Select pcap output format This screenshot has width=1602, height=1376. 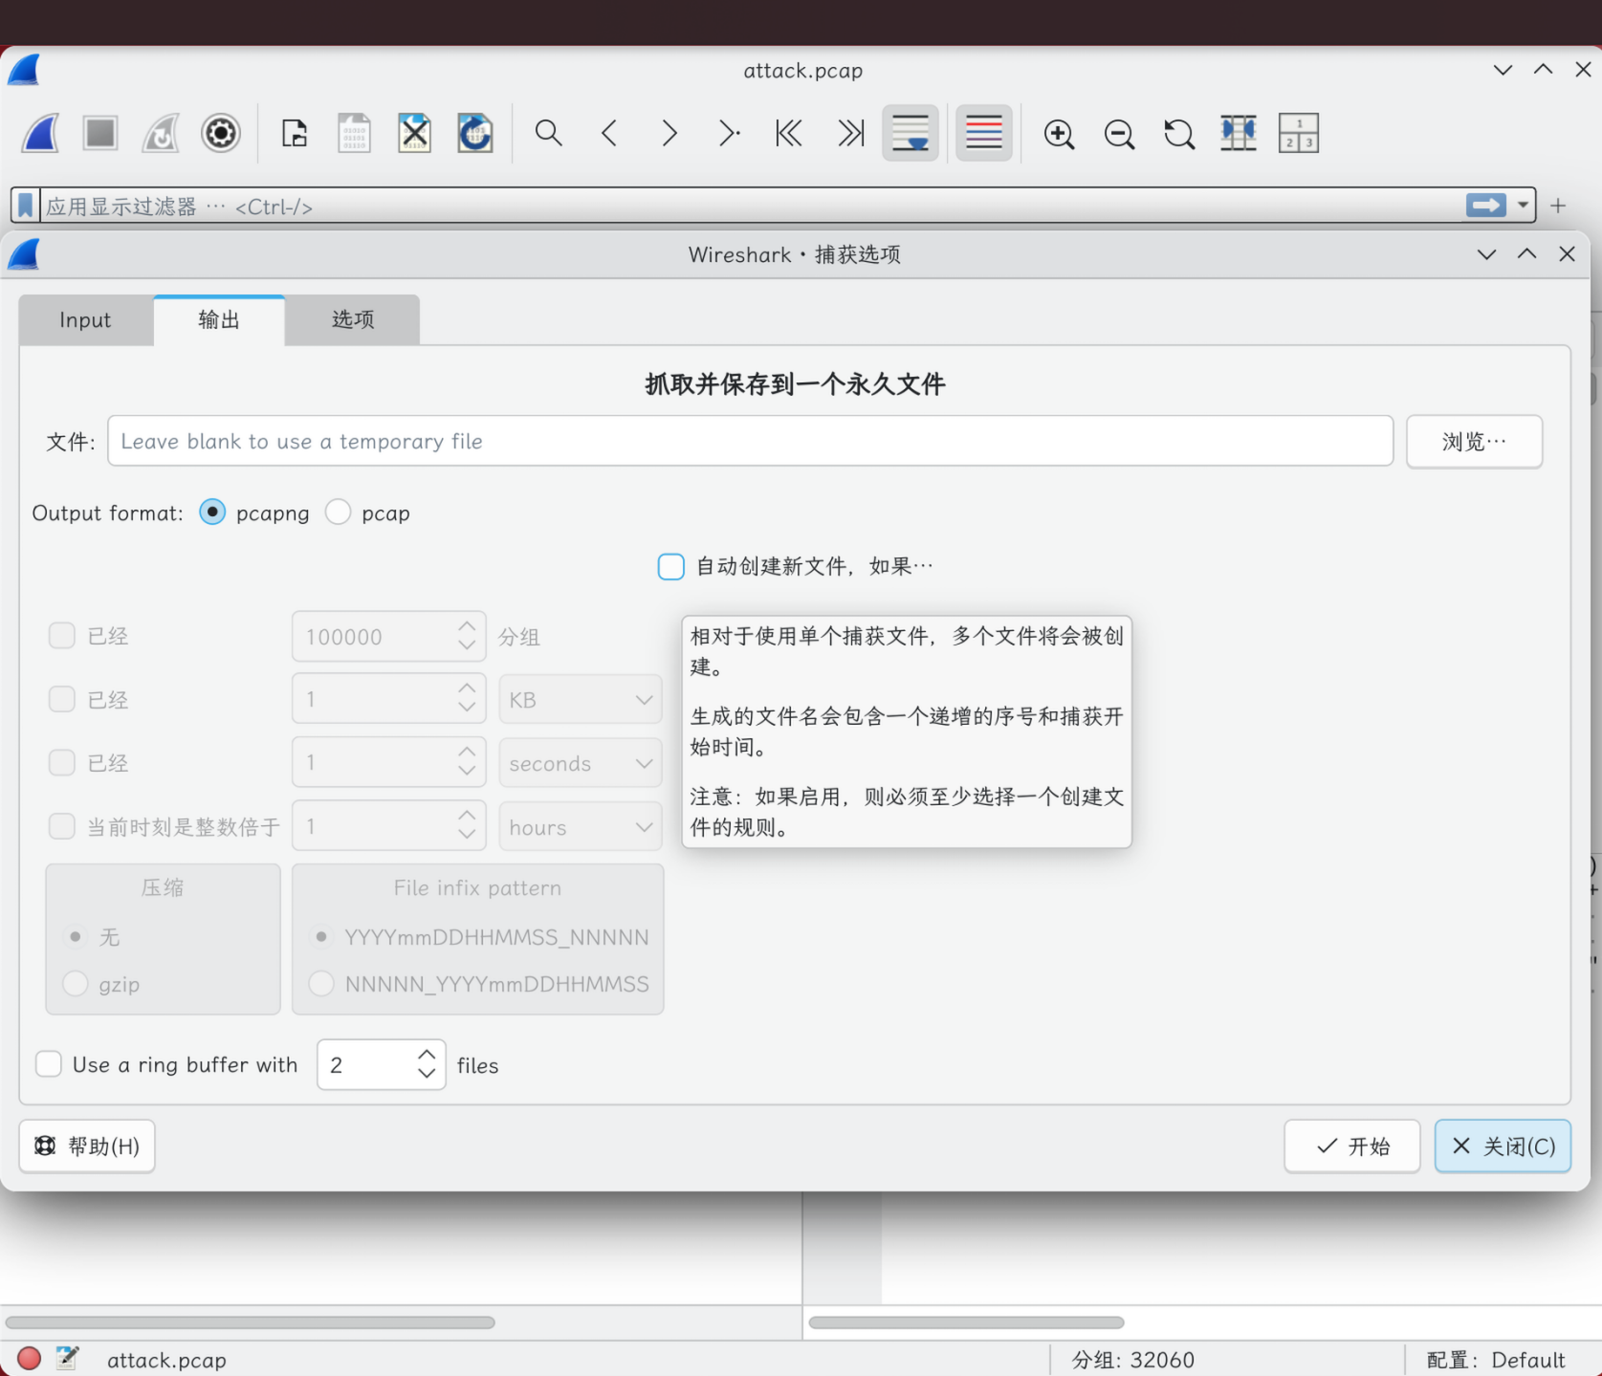pos(338,513)
